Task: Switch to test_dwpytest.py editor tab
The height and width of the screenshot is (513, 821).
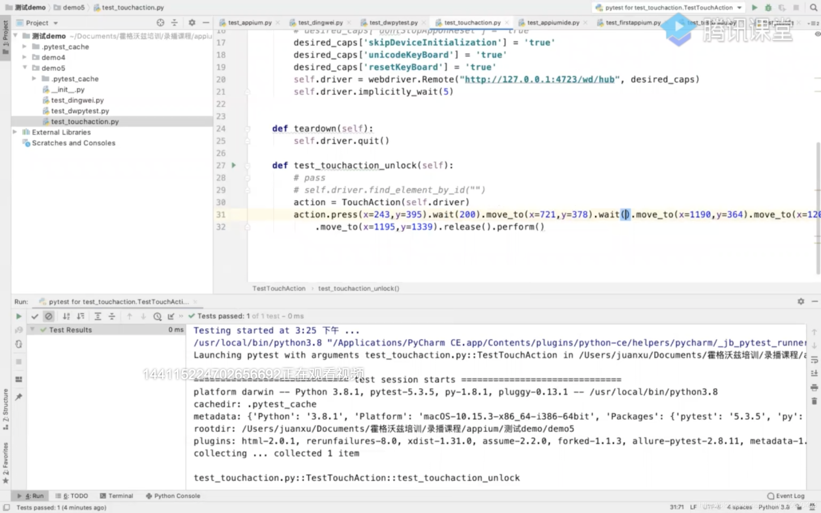Action: 393,22
